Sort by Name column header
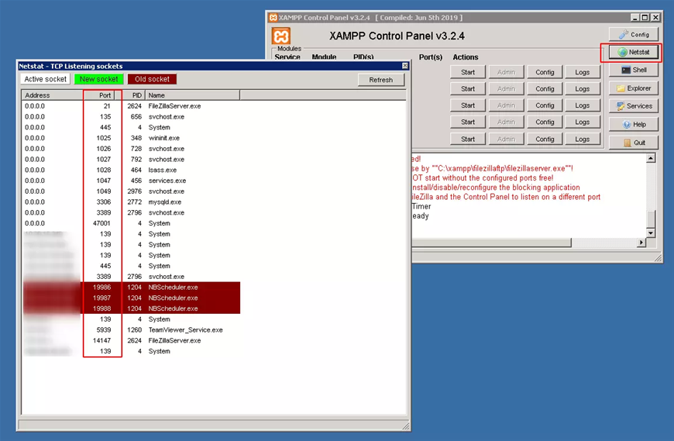674x441 pixels. pyautogui.click(x=193, y=95)
